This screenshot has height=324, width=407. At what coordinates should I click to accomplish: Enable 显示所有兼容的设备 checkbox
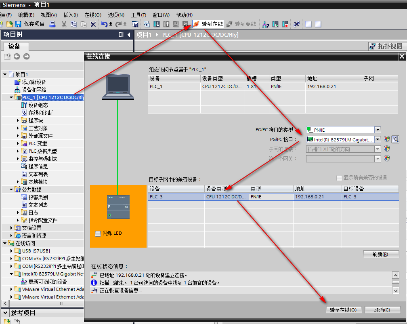tap(339, 178)
